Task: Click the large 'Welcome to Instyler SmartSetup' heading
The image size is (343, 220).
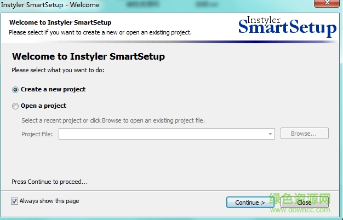Action: click(x=88, y=56)
